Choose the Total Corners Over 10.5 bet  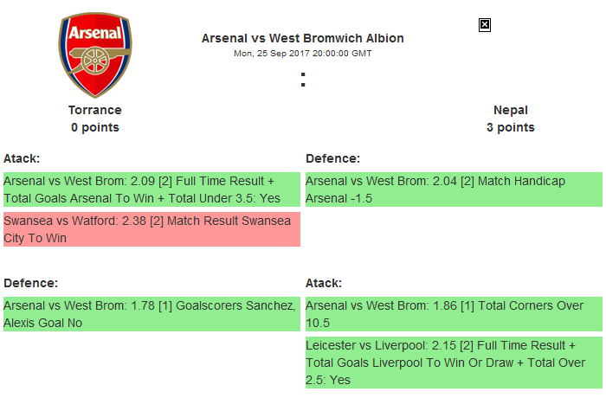click(454, 314)
